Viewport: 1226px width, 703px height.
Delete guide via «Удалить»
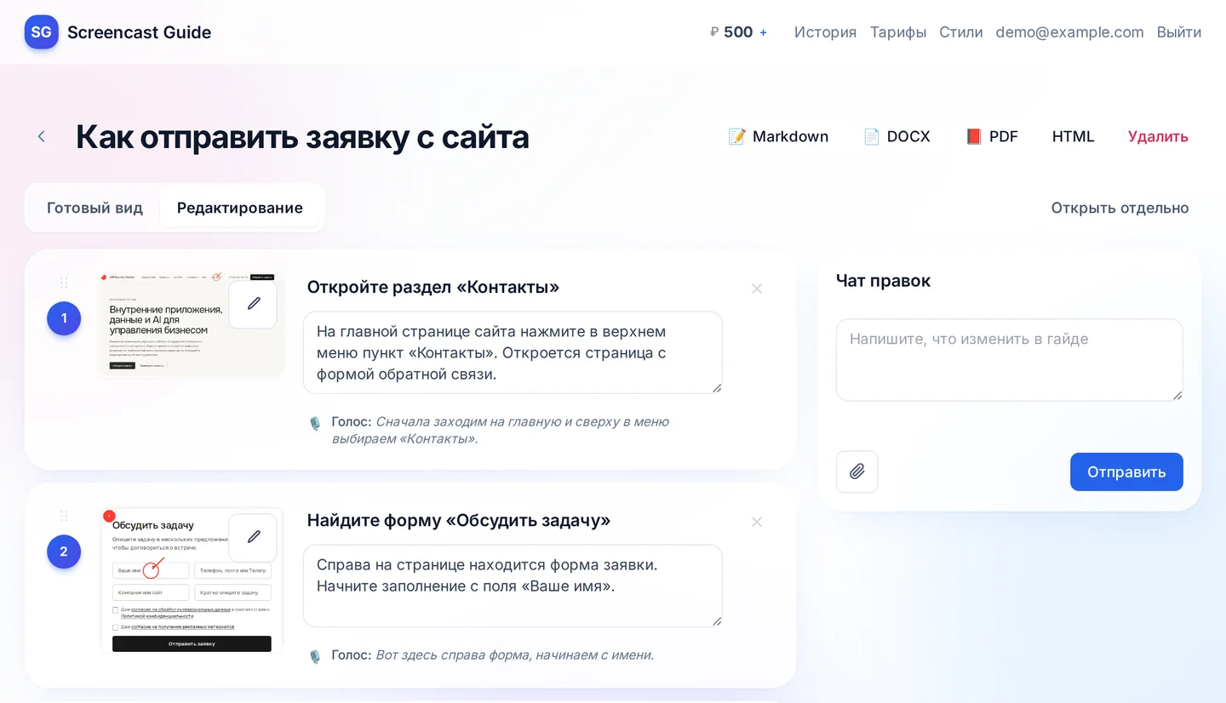(1158, 136)
